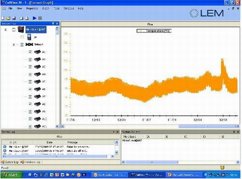Toggle the MicroGuard root node checkbox
This screenshot has height=179, width=242.
click(x=14, y=29)
